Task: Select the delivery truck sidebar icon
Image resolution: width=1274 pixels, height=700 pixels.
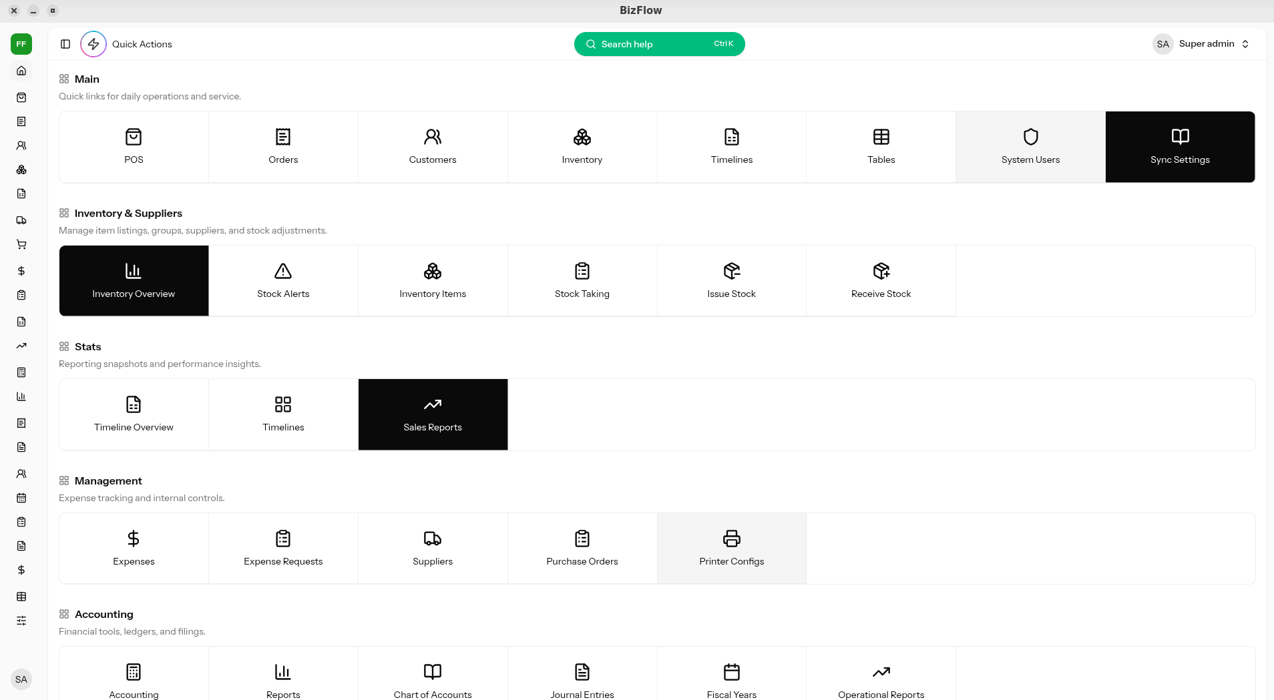Action: (21, 220)
